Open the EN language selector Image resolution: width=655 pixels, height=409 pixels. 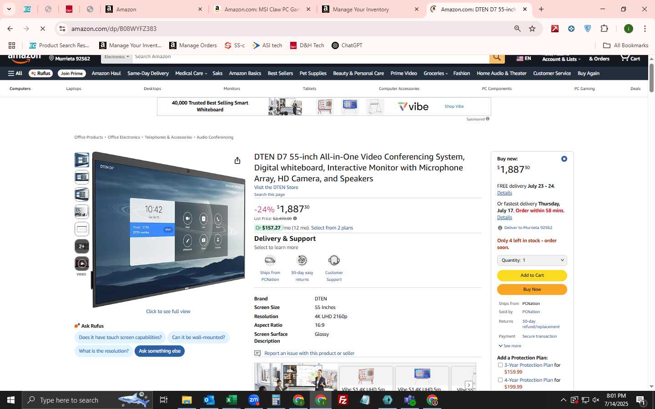524,59
